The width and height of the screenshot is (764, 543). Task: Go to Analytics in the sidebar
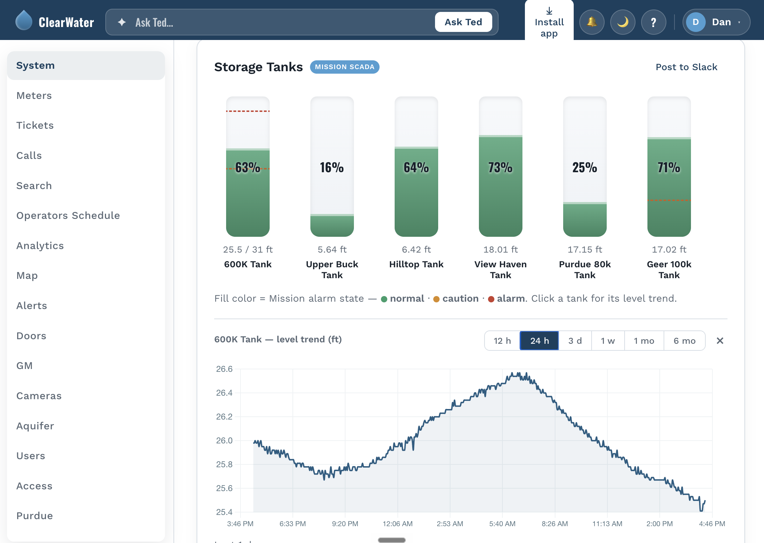[x=86, y=246]
